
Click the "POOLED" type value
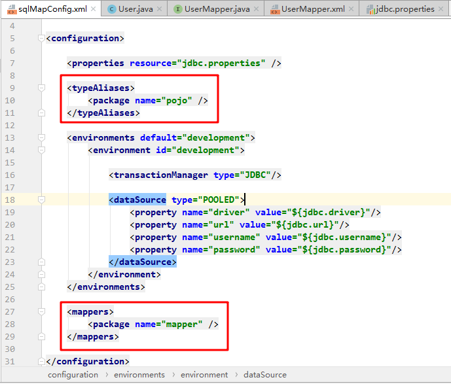pyautogui.click(x=219, y=200)
